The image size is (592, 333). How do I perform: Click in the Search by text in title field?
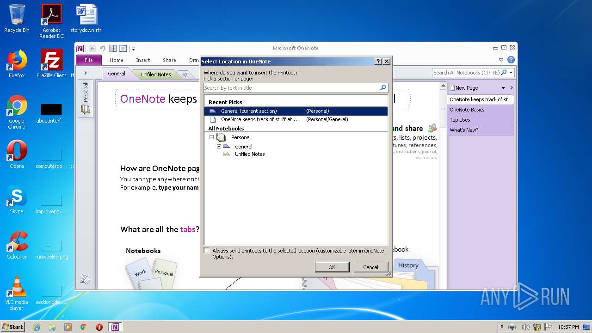tap(290, 88)
